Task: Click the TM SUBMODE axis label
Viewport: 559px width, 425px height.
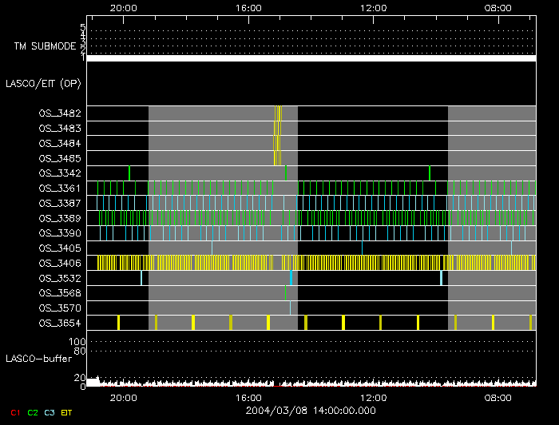Action: [x=44, y=46]
